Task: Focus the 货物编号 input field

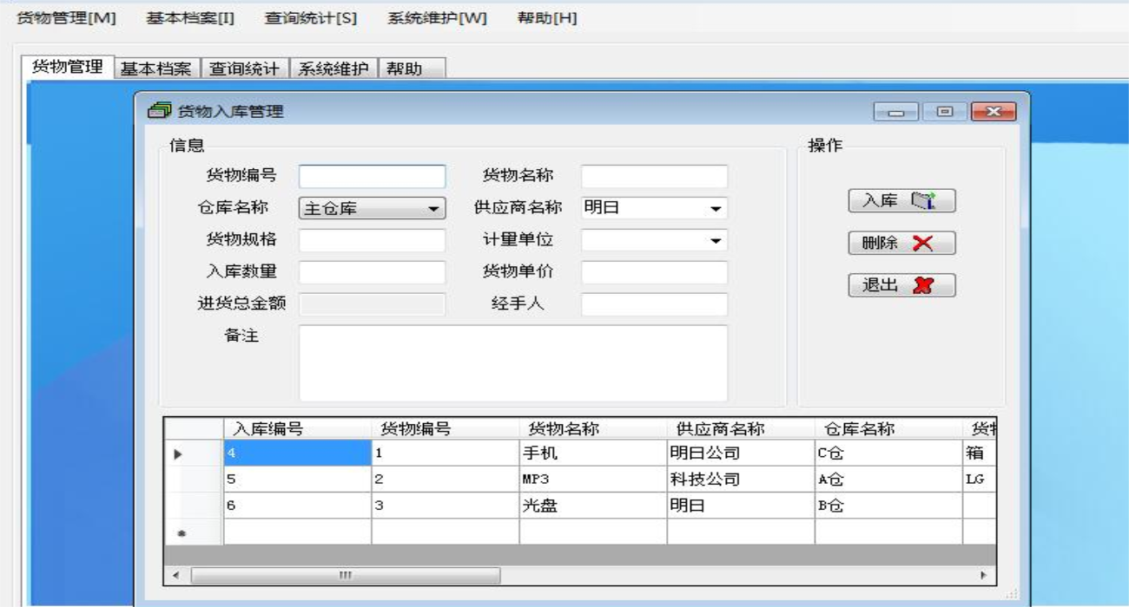Action: click(x=372, y=177)
